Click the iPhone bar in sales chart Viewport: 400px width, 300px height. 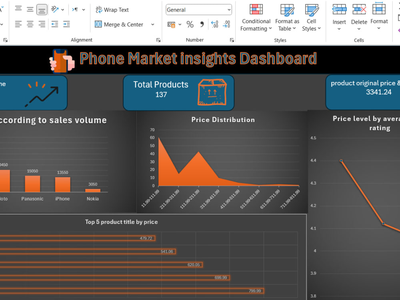pyautogui.click(x=62, y=184)
